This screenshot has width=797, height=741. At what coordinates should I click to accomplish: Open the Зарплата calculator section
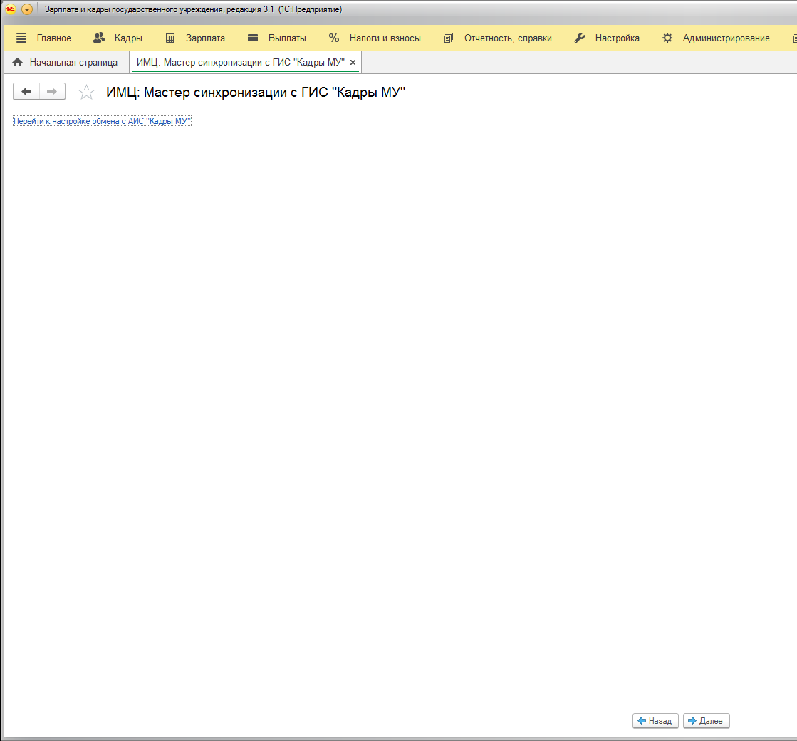(x=195, y=38)
